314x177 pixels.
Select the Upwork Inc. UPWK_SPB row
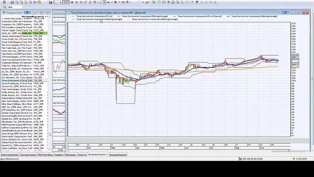[x=24, y=146]
